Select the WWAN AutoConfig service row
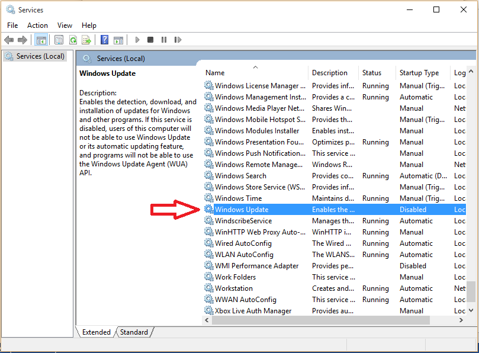This screenshot has width=479, height=353. pos(334,300)
